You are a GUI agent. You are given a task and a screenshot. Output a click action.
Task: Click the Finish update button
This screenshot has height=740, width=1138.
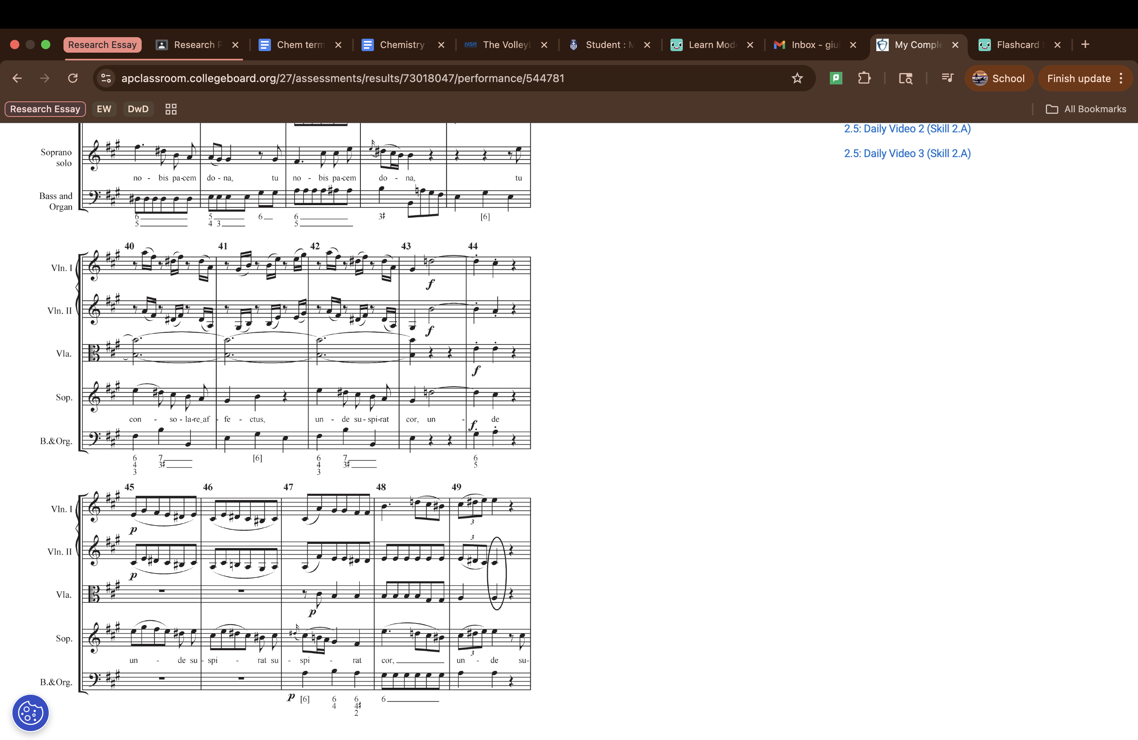[x=1078, y=79]
